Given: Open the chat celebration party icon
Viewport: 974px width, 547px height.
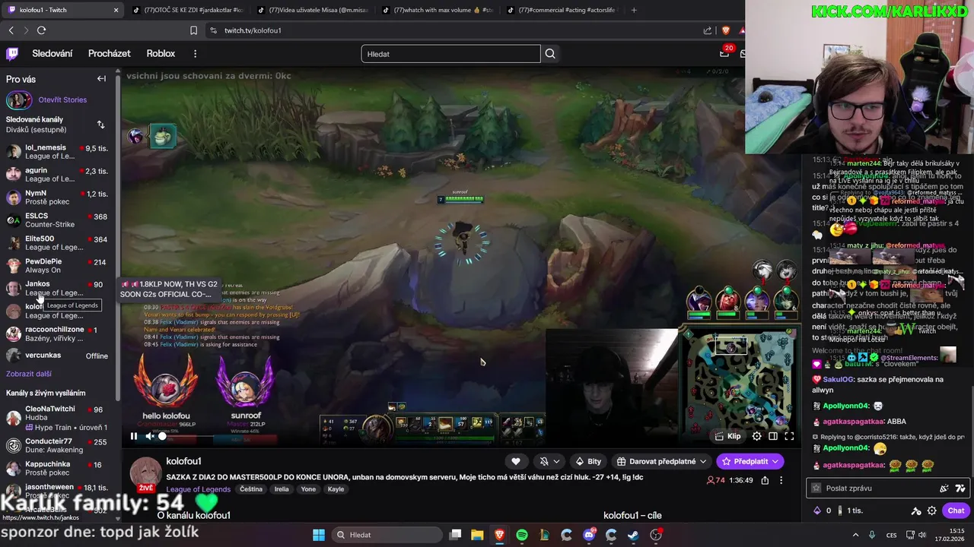Looking at the screenshot, I should [944, 488].
